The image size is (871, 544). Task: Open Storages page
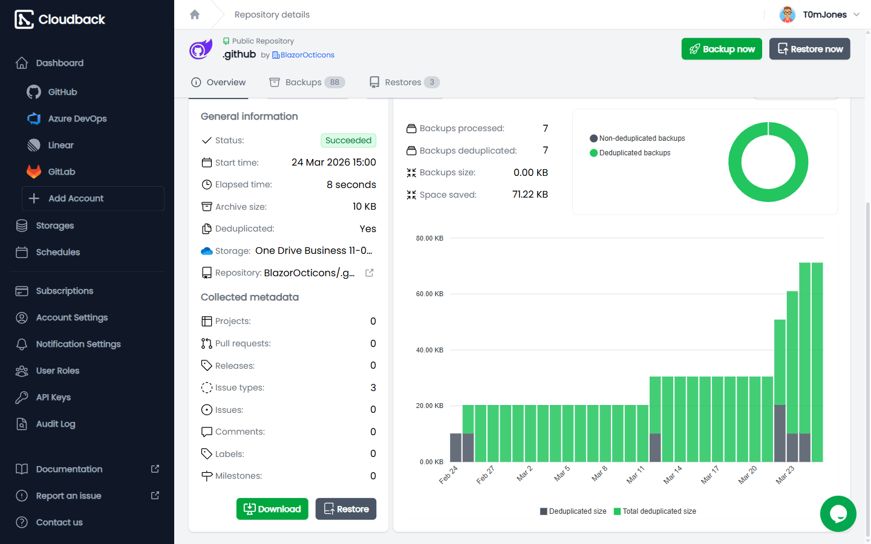(54, 225)
